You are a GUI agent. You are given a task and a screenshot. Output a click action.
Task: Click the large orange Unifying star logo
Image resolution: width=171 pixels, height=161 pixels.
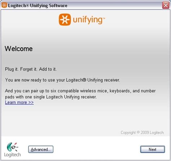tap(65, 20)
